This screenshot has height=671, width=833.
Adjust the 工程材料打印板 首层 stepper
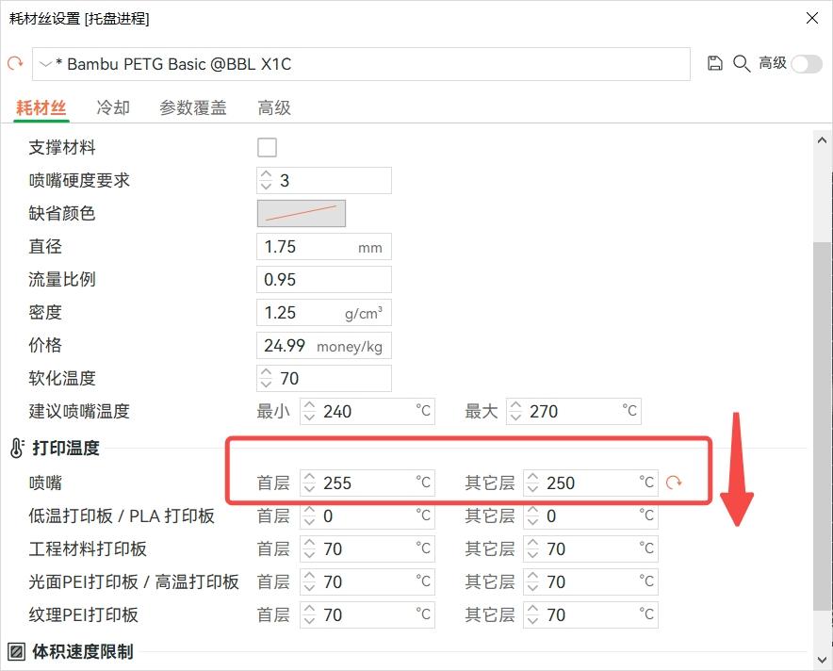(309, 548)
